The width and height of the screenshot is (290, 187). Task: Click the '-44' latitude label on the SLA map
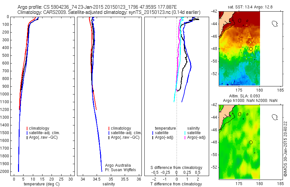coord(214,117)
